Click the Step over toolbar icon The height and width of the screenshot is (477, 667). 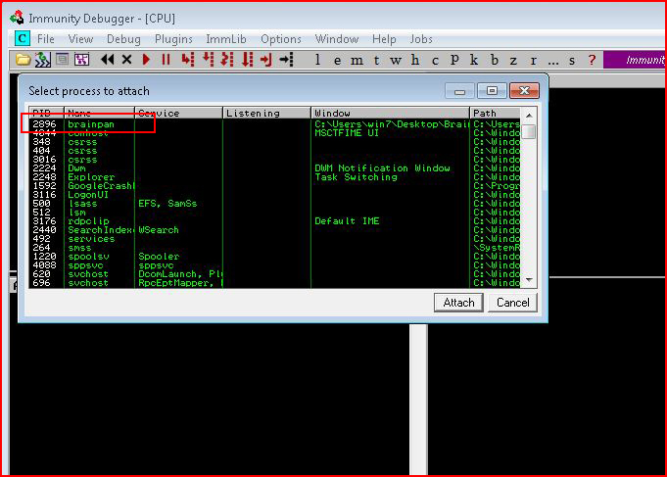pyautogui.click(x=208, y=60)
